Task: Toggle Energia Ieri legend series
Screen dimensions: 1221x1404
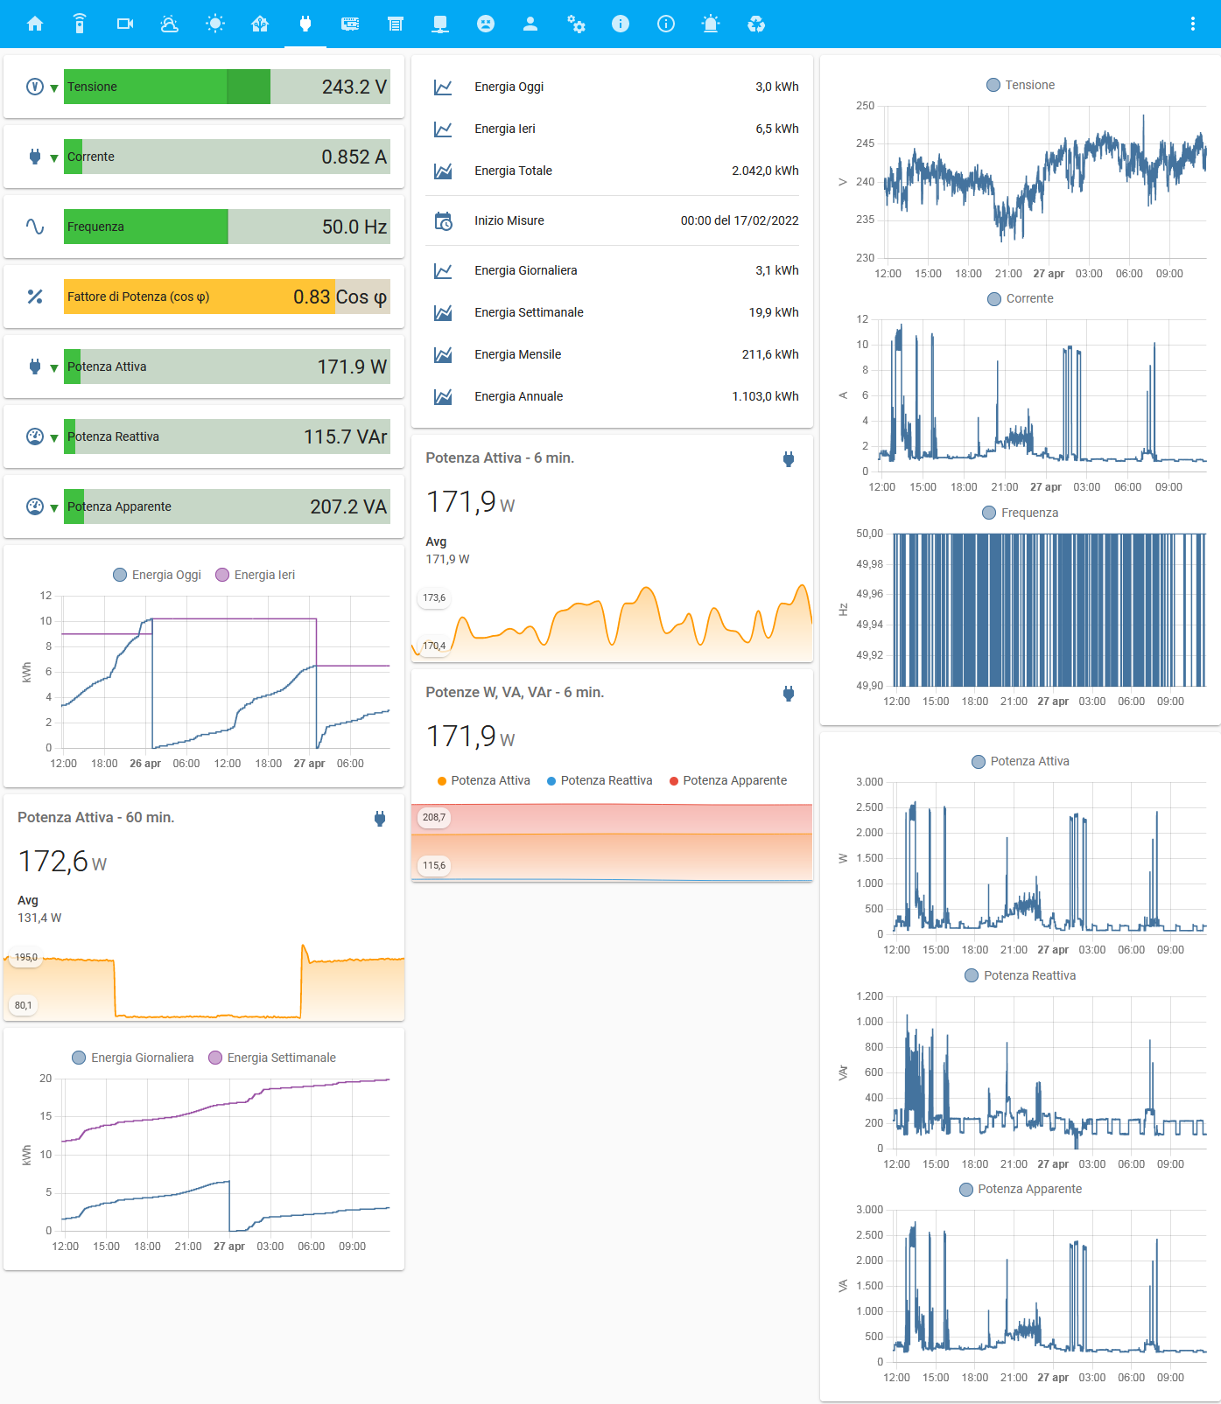Action: (256, 575)
